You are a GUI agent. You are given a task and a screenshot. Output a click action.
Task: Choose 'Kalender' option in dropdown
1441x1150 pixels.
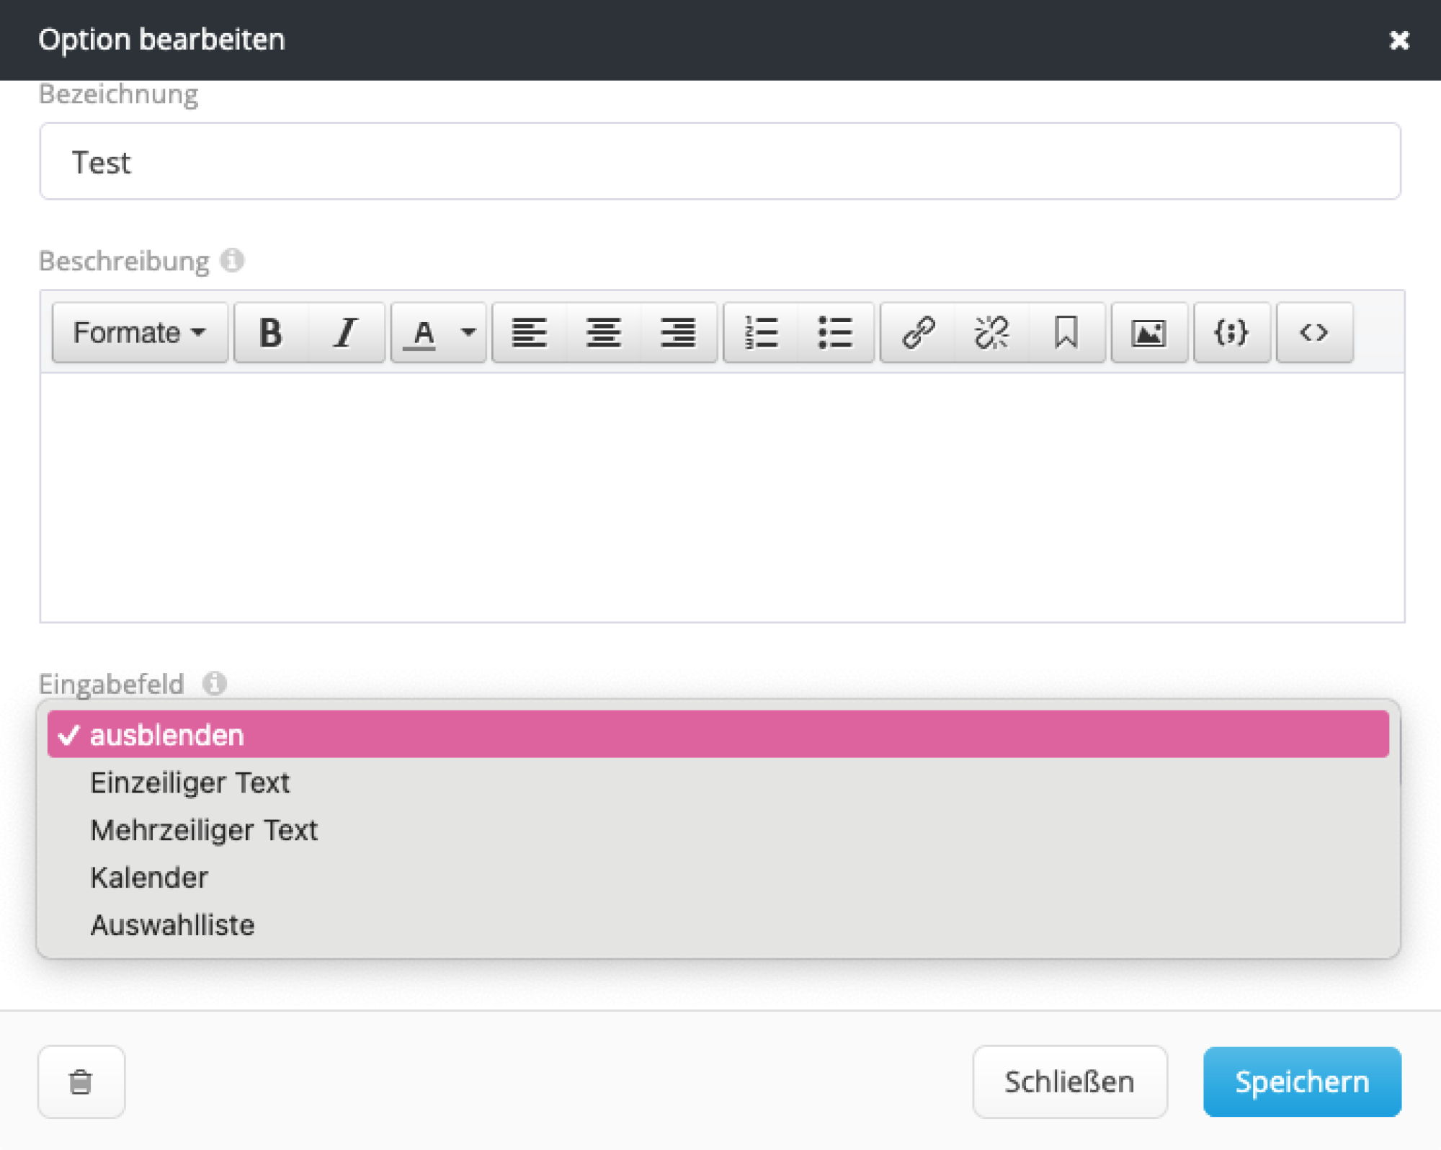149,878
